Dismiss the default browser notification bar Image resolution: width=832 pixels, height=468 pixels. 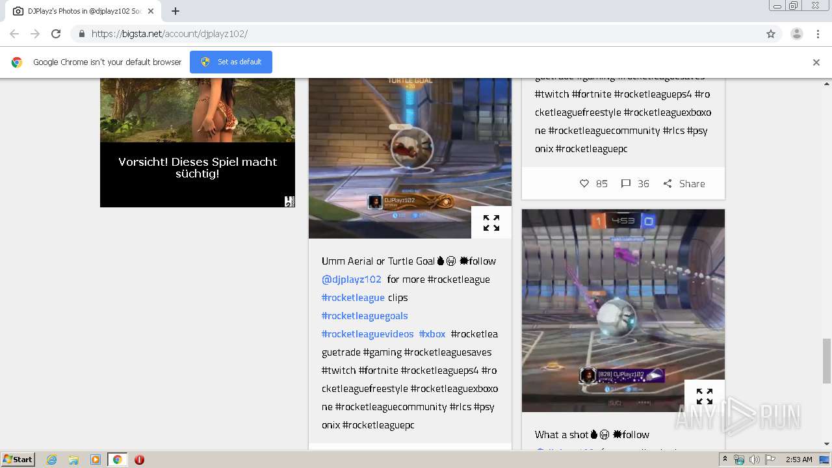(x=816, y=62)
